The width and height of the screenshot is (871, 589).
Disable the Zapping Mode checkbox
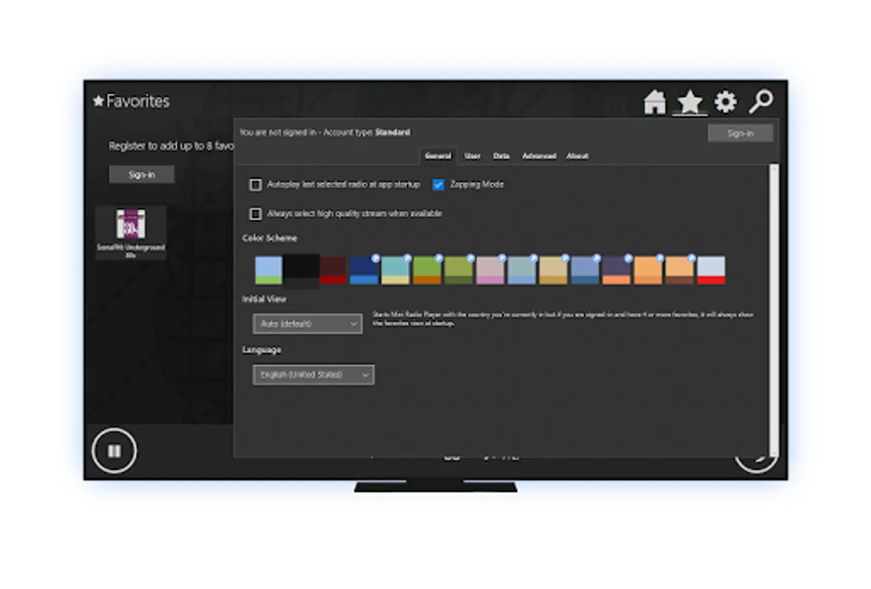tap(438, 185)
